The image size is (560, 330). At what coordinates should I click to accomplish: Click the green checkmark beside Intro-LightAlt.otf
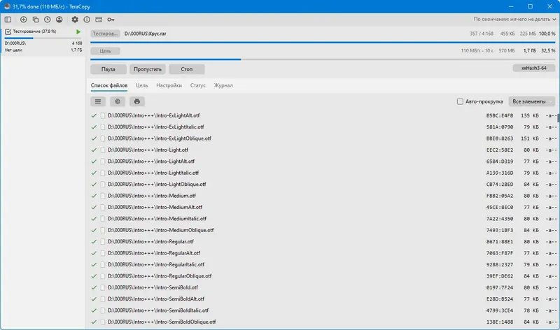click(x=94, y=162)
